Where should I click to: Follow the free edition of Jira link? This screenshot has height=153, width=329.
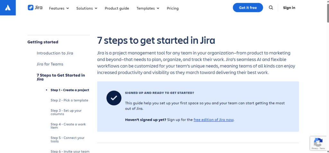[213, 120]
